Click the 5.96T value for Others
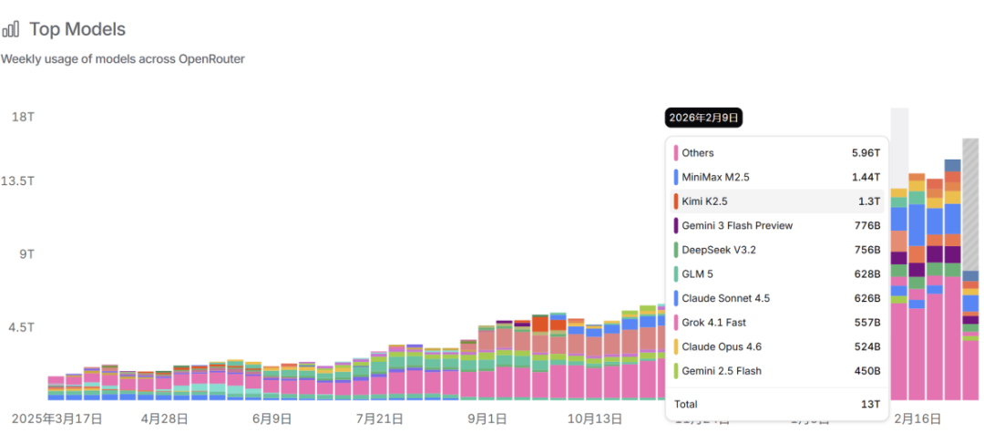The width and height of the screenshot is (984, 433). 866,153
